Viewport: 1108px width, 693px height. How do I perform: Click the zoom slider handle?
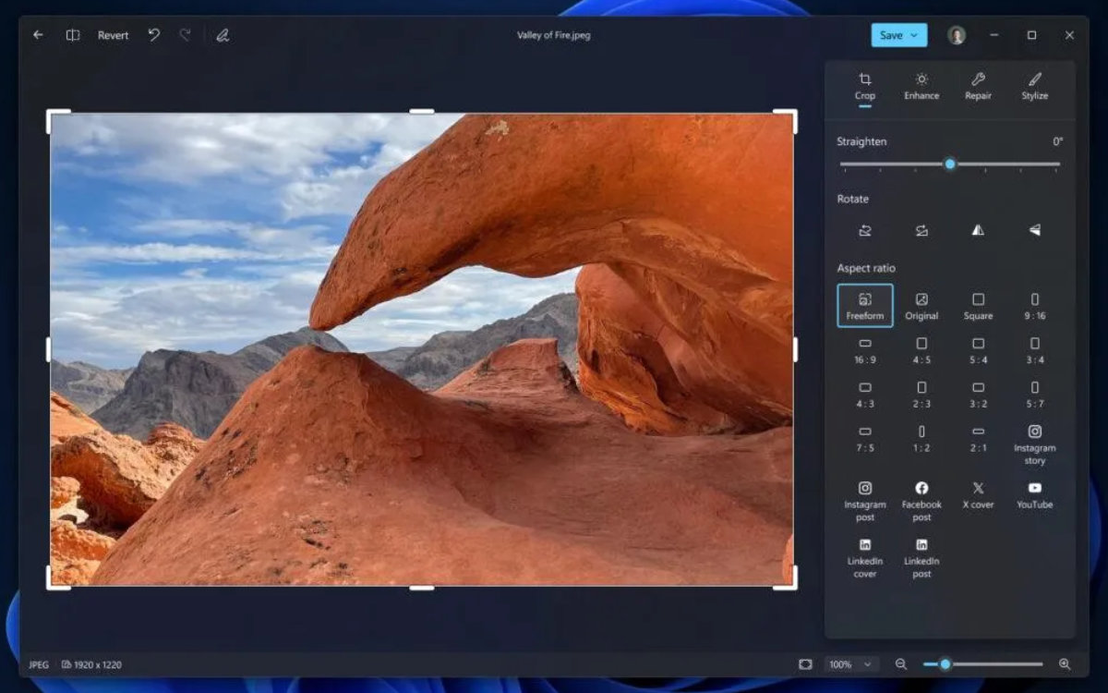[945, 664]
